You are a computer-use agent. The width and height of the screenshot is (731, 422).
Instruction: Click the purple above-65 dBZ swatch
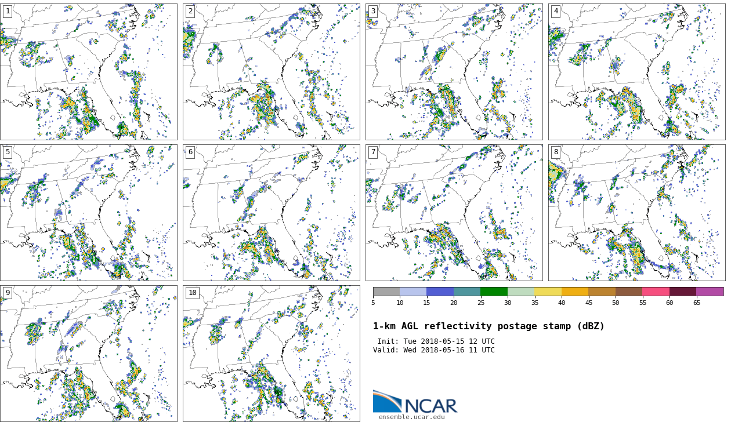tap(710, 292)
